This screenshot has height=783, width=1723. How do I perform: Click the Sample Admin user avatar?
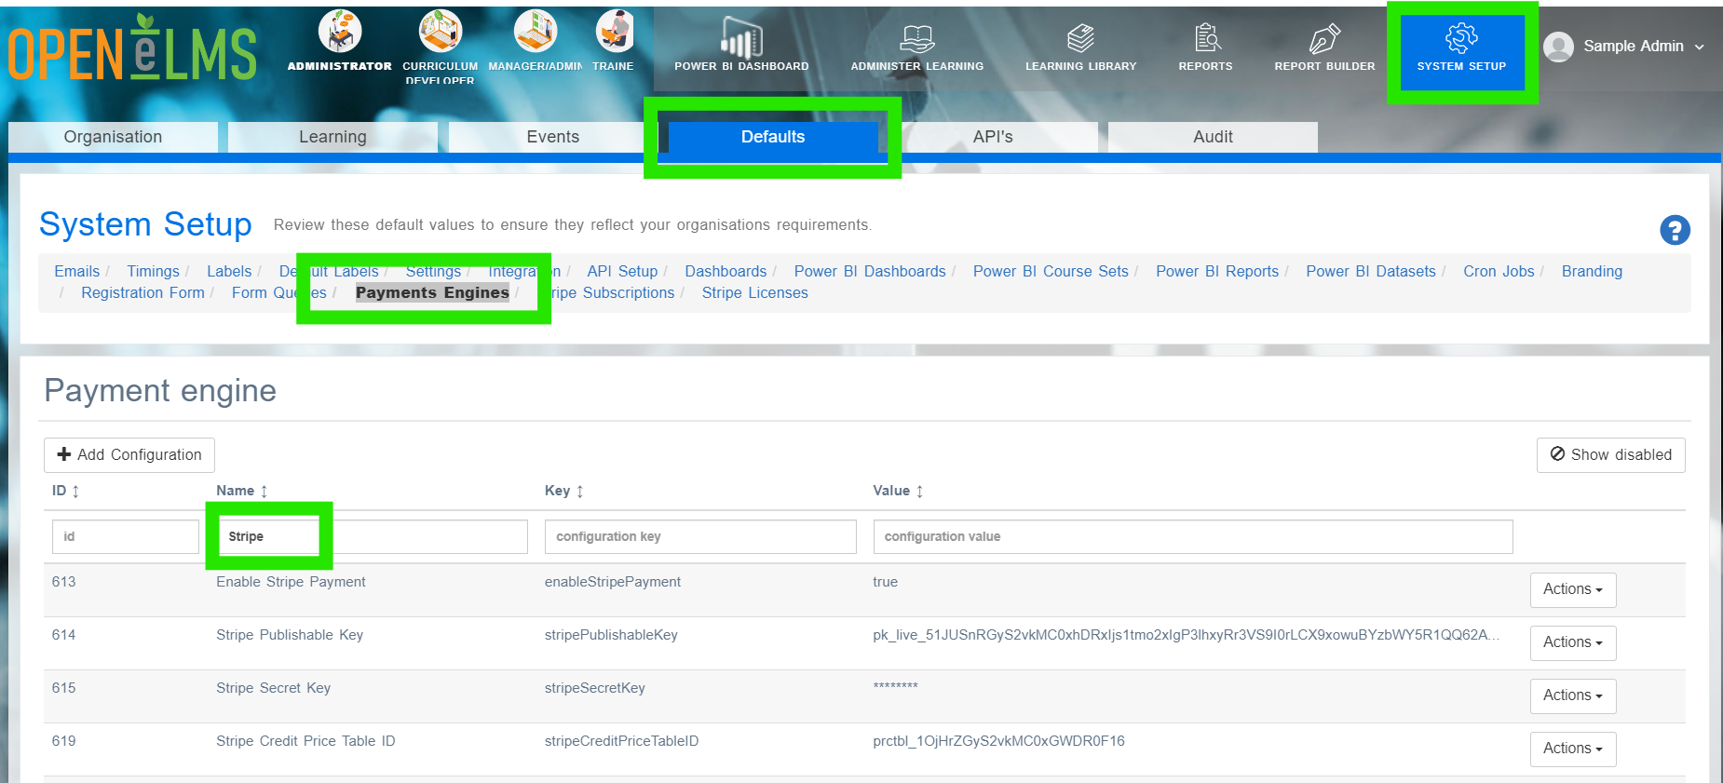pyautogui.click(x=1558, y=47)
